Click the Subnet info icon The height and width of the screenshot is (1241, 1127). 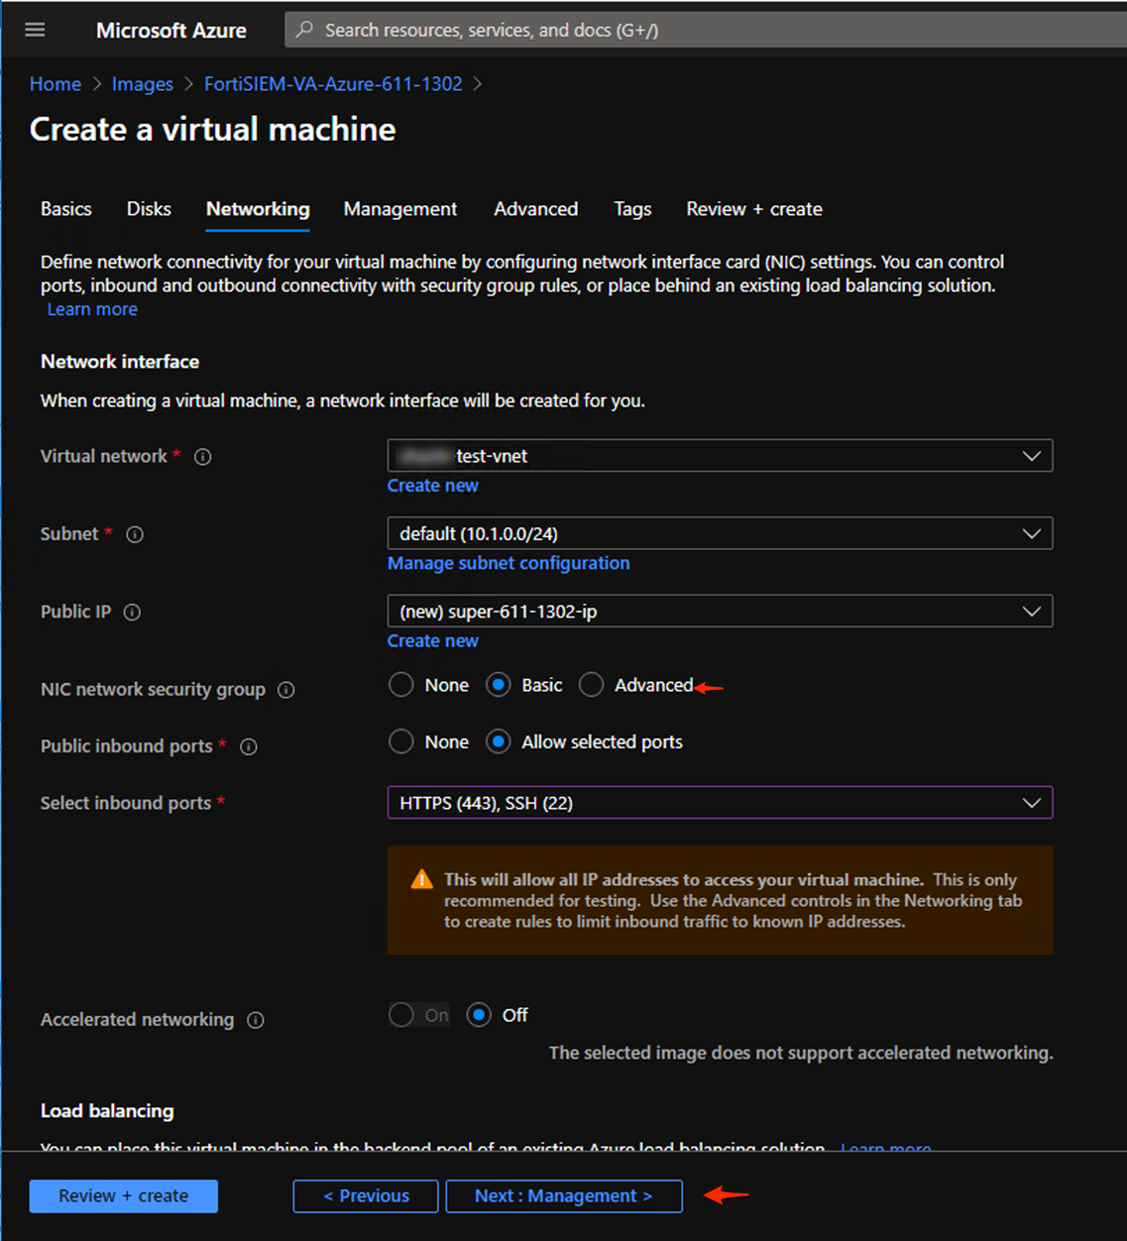pos(136,534)
